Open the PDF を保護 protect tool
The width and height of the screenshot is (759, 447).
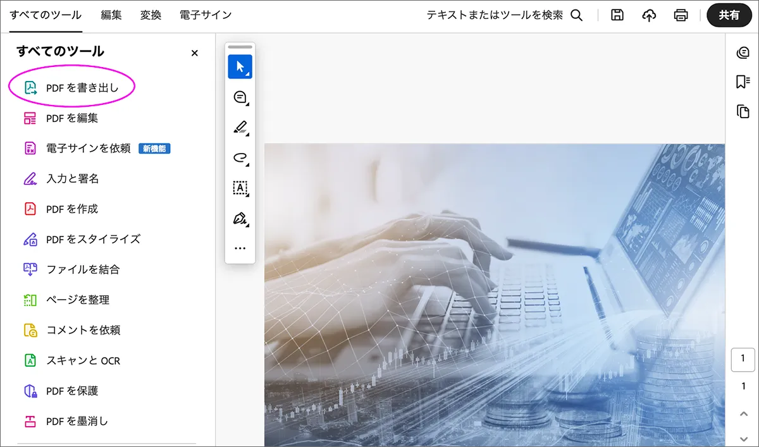[x=61, y=391]
